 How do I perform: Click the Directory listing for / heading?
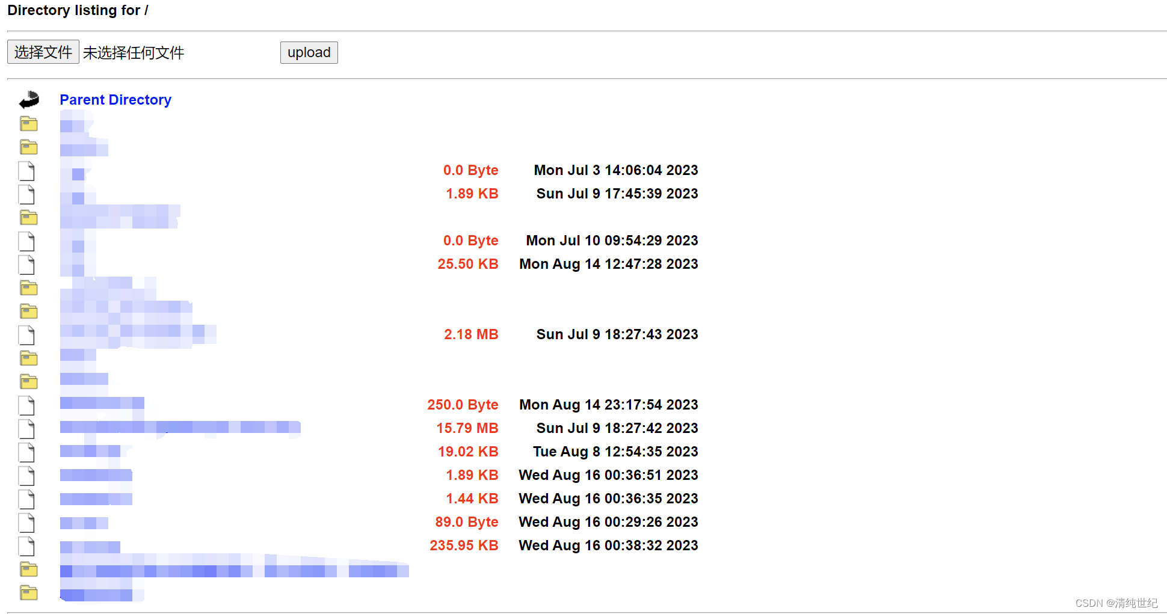(x=78, y=10)
